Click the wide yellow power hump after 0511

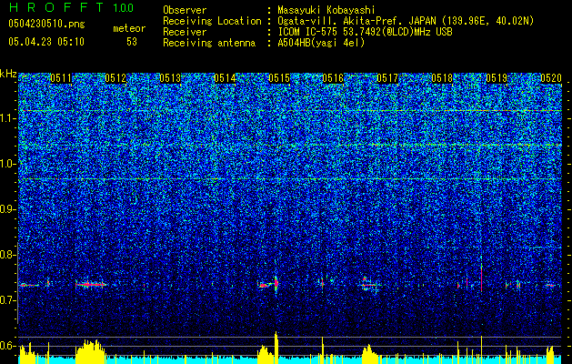(x=90, y=352)
